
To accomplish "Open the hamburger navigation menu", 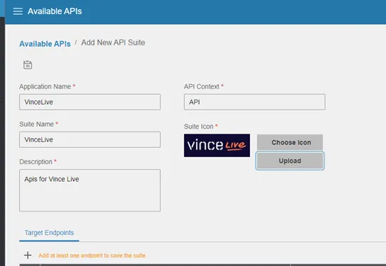I will pos(18,11).
